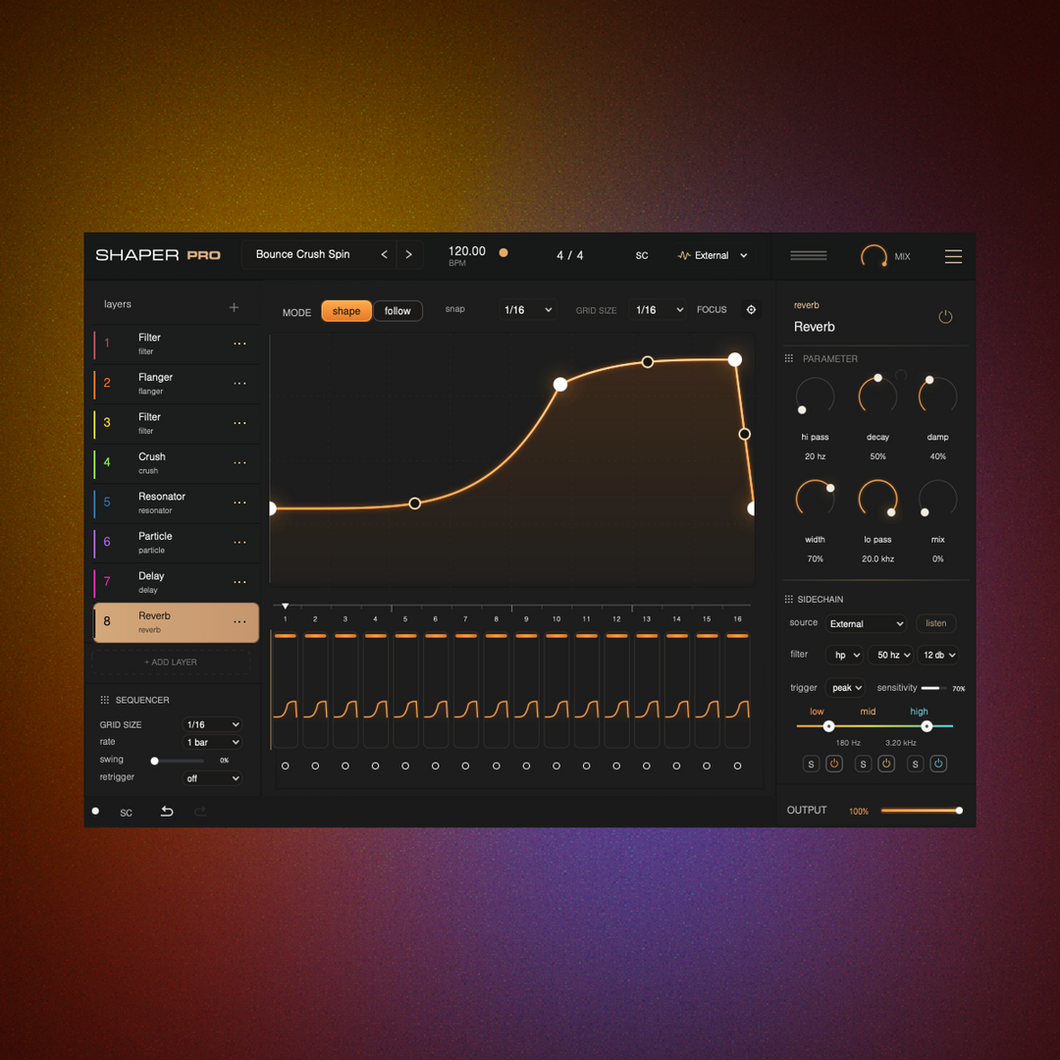Click the 4 / 4 time signature
Viewport: 1060px width, 1060px height.
point(570,255)
